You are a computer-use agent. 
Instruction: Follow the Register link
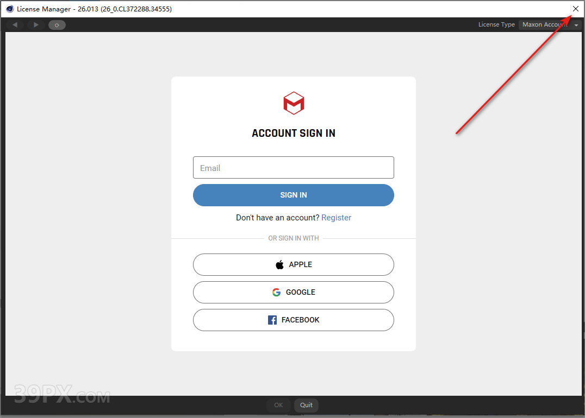pos(336,218)
